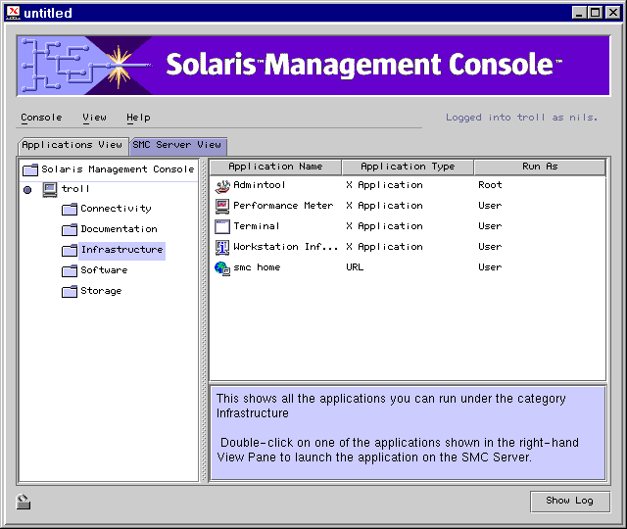Click the URL type cell for smc home
Viewport: 627px width, 529px height.
coord(355,267)
